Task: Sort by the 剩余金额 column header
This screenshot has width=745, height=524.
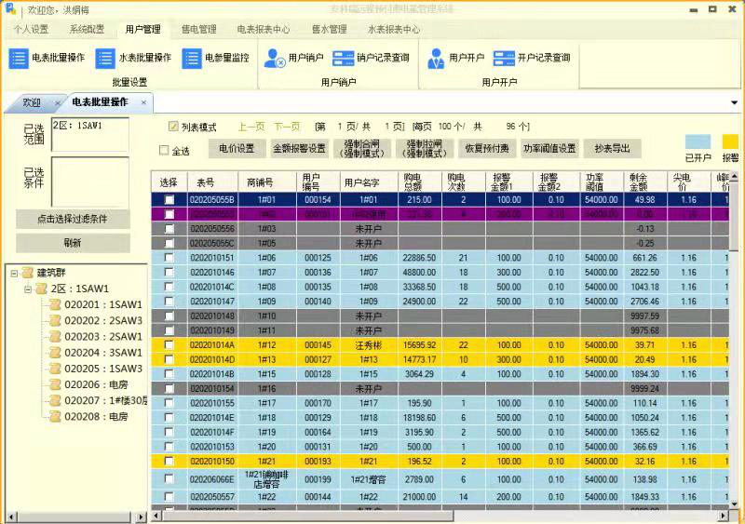Action: [644, 181]
